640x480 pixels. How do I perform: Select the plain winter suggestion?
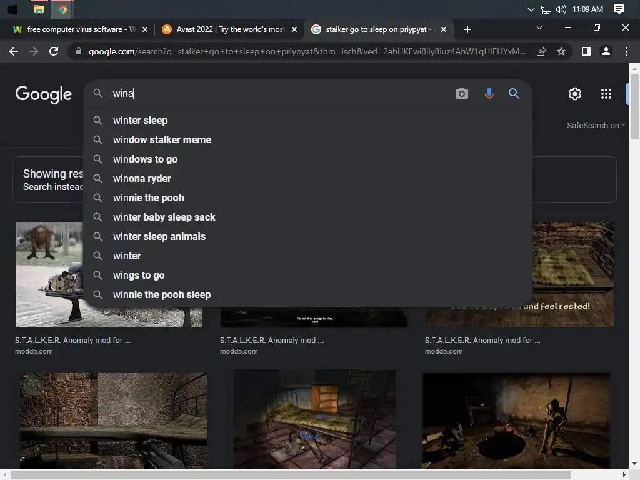coord(307,256)
